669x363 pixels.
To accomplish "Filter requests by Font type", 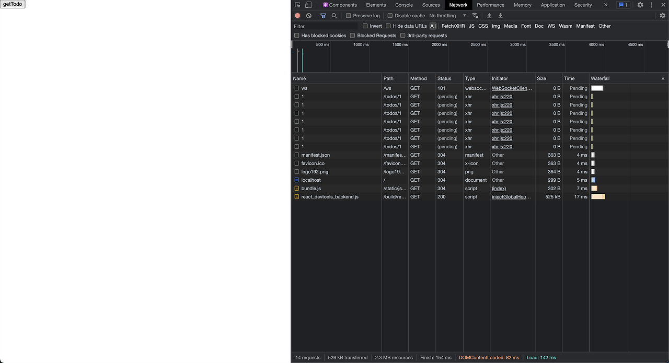I will (x=526, y=26).
